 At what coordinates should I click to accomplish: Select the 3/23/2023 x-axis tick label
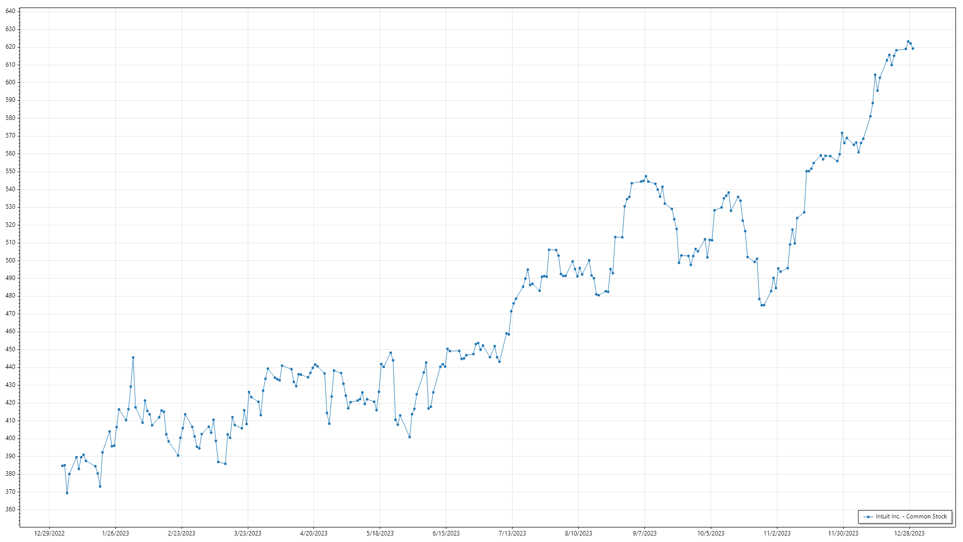tap(248, 533)
